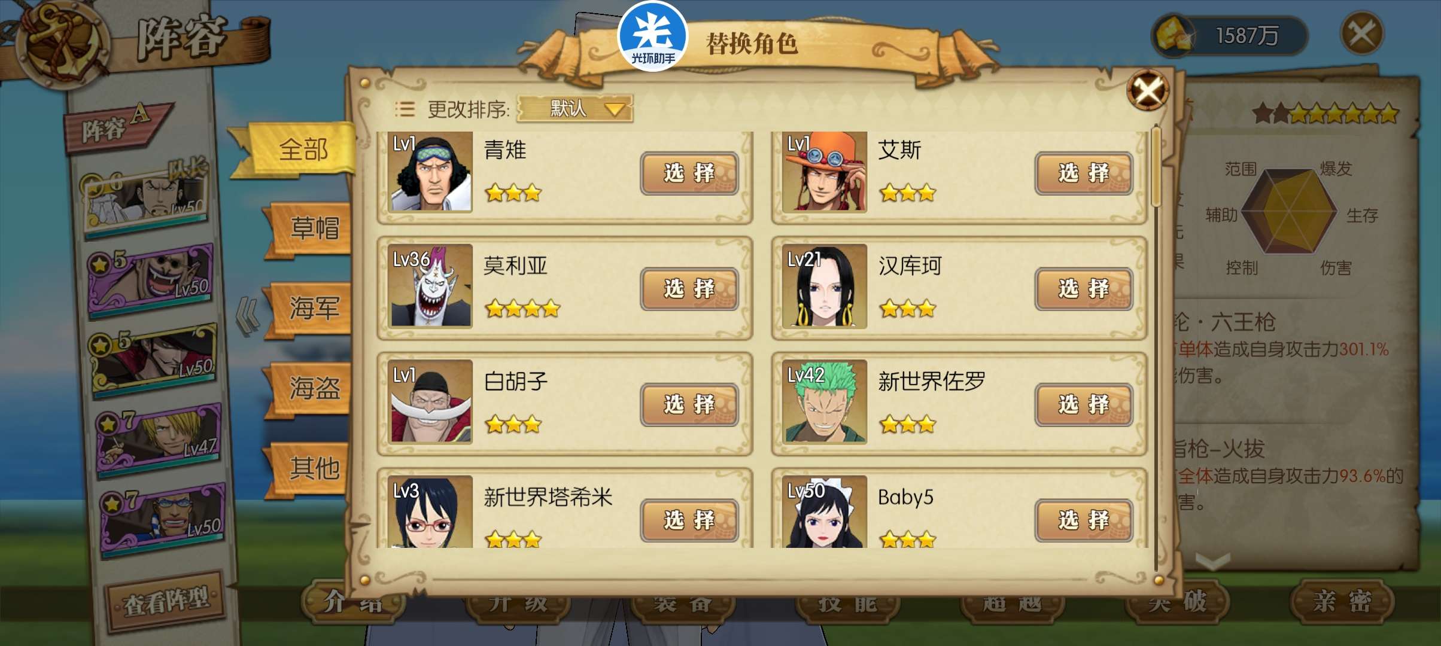This screenshot has width=1441, height=646.
Task: Tap the 新世界佐罗 portrait icon
Action: (x=825, y=402)
